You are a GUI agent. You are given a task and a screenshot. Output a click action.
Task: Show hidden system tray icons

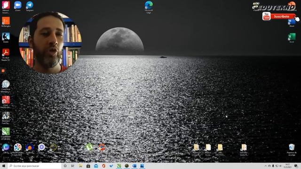[x=266, y=166]
